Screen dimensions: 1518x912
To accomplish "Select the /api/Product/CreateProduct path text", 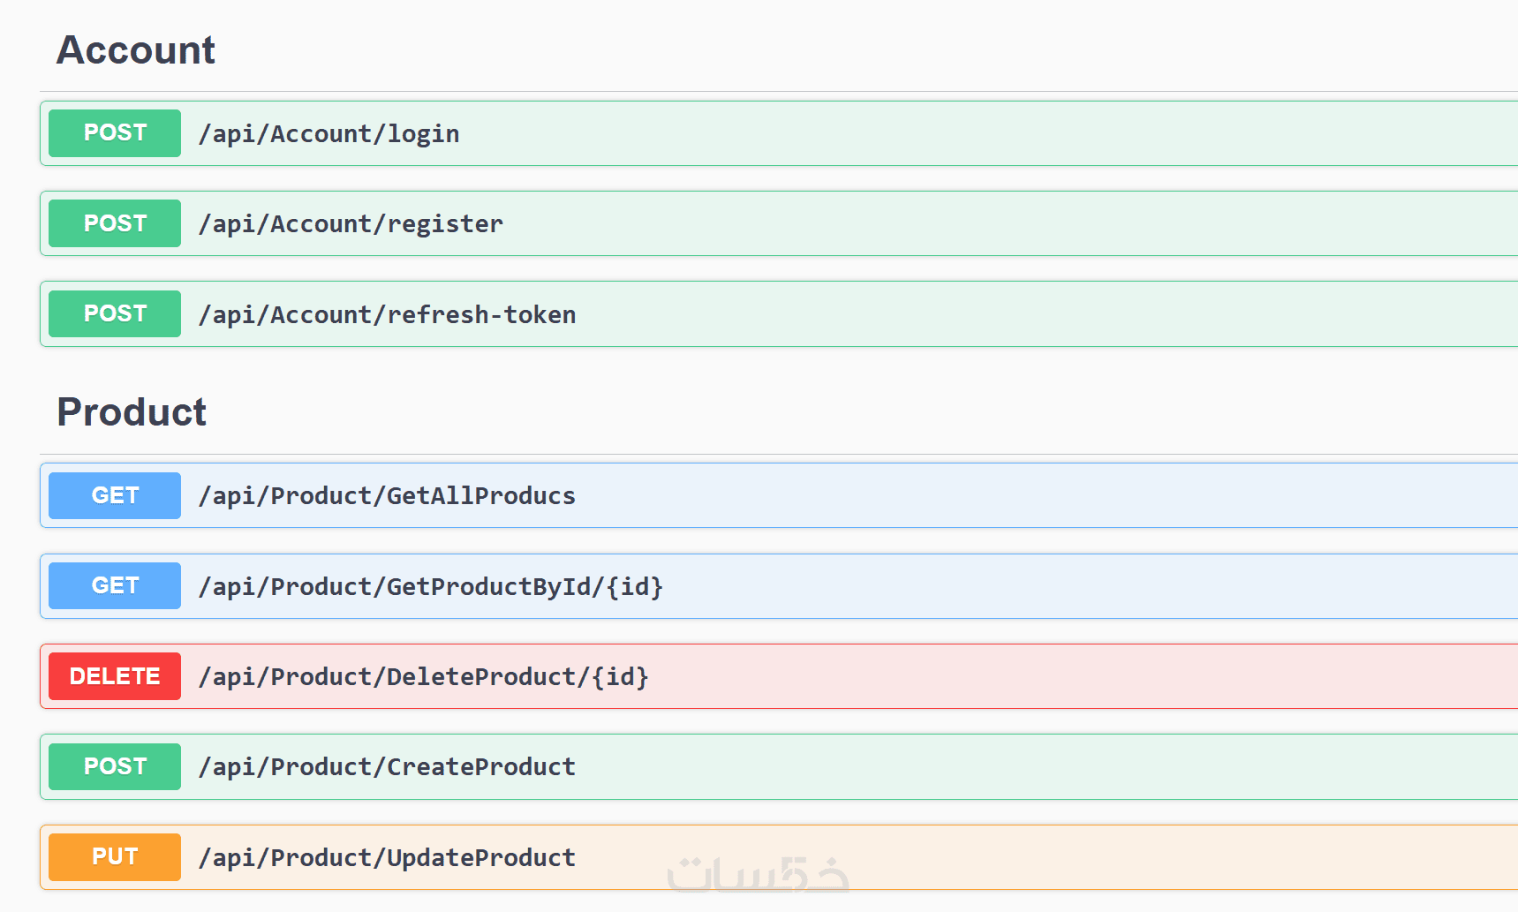I will (x=387, y=767).
